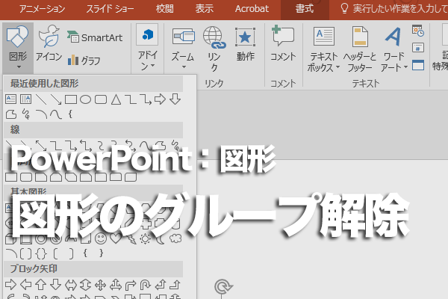Insert the block down arrow

tap(55, 285)
